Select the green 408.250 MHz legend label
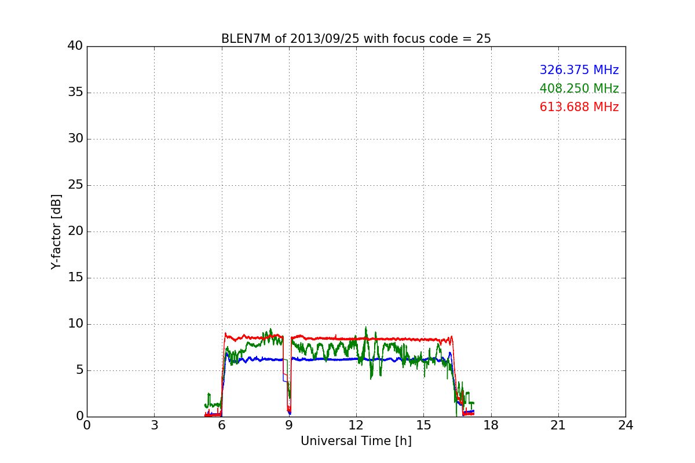695x463 pixels. click(x=579, y=89)
